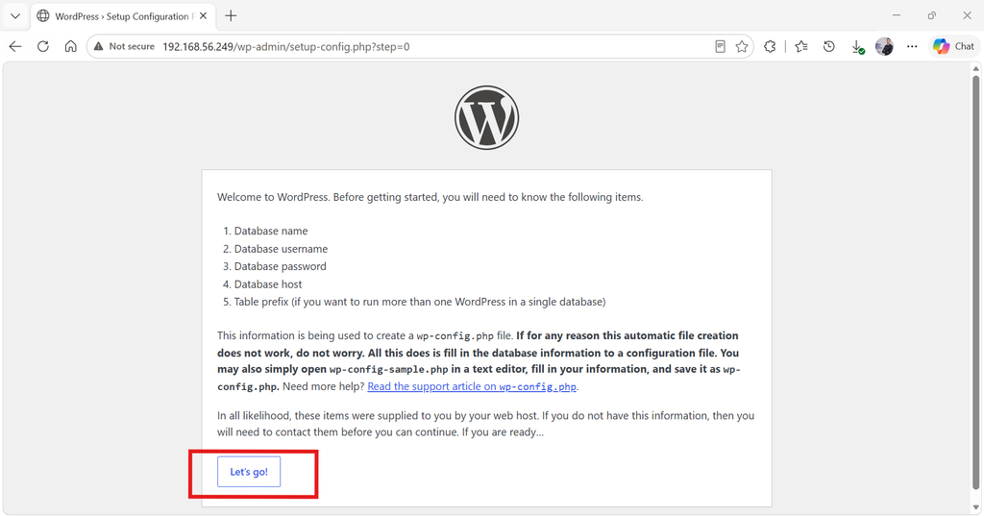Reload the WordPress setup page
984x516 pixels.
tap(42, 46)
